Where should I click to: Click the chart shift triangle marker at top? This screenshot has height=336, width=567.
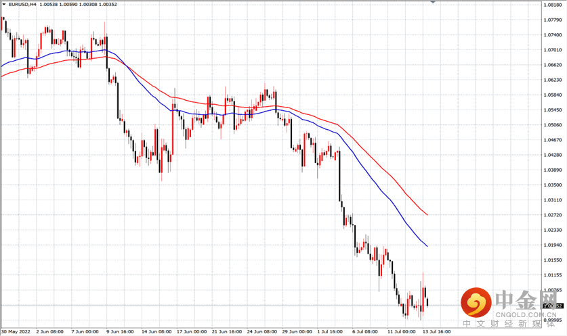pos(433,2)
